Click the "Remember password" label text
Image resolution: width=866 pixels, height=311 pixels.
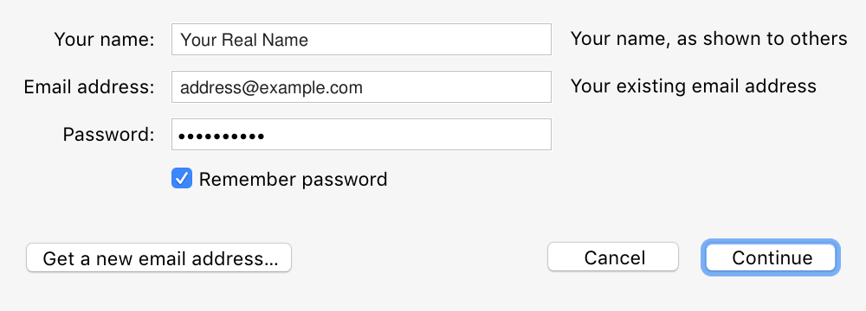293,179
